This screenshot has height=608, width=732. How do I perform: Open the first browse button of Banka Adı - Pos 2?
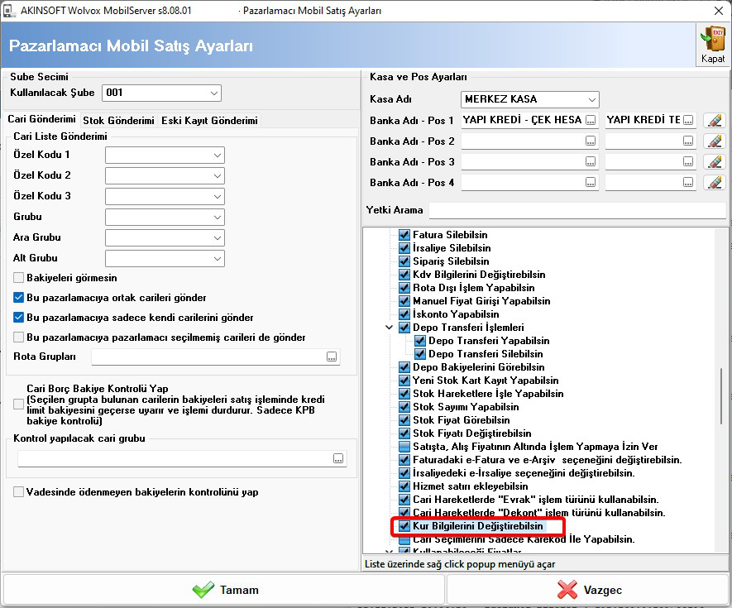coord(591,141)
